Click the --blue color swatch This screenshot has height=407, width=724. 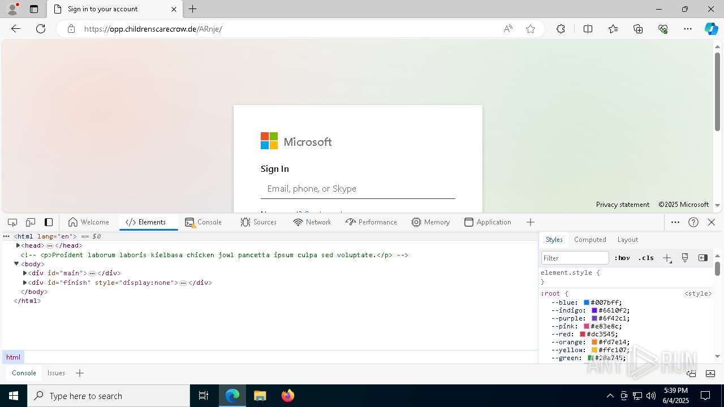587,303
